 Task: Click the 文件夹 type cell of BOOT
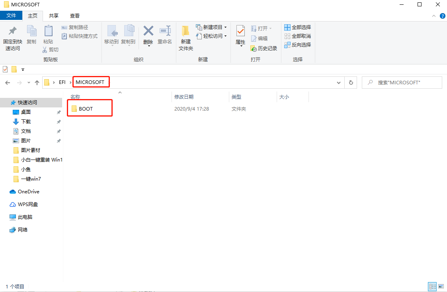click(238, 109)
